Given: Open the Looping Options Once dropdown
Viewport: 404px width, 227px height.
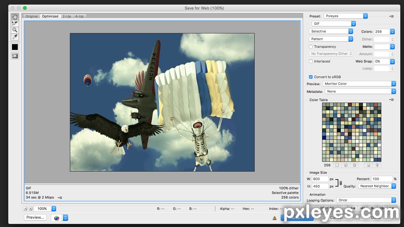Looking at the screenshot, I should coord(366,200).
